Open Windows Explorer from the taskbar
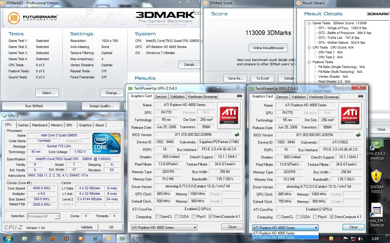Screen dimensions: 390x243 click(25, 238)
